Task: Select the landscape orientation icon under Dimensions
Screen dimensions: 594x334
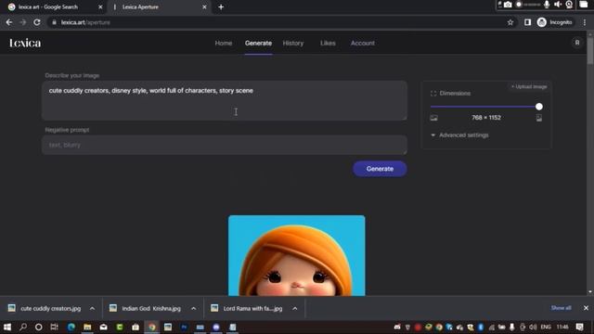Action: 433,118
